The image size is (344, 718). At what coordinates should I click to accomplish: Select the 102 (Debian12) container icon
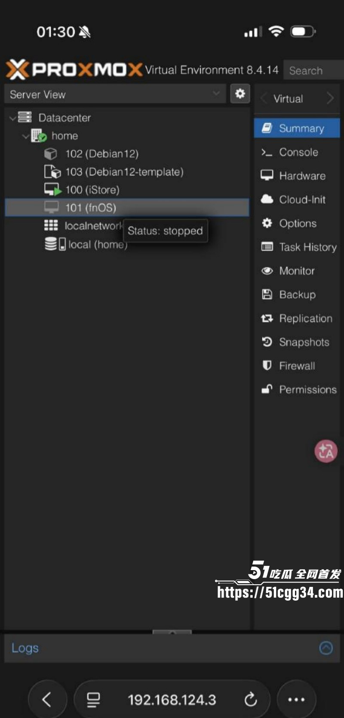pos(51,153)
